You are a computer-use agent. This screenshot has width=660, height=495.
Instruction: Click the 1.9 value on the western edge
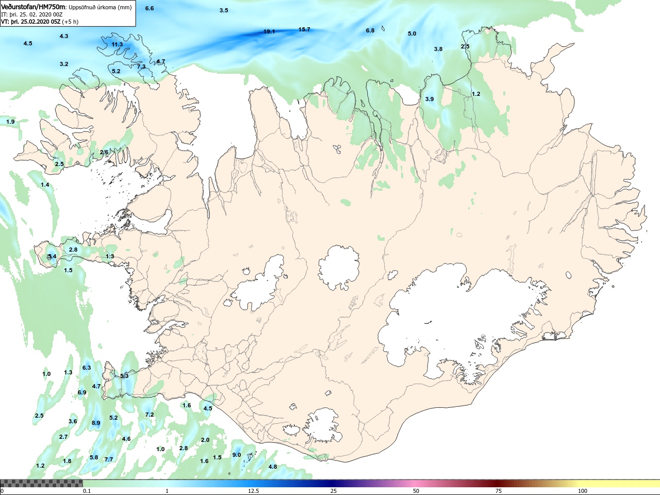pyautogui.click(x=10, y=122)
